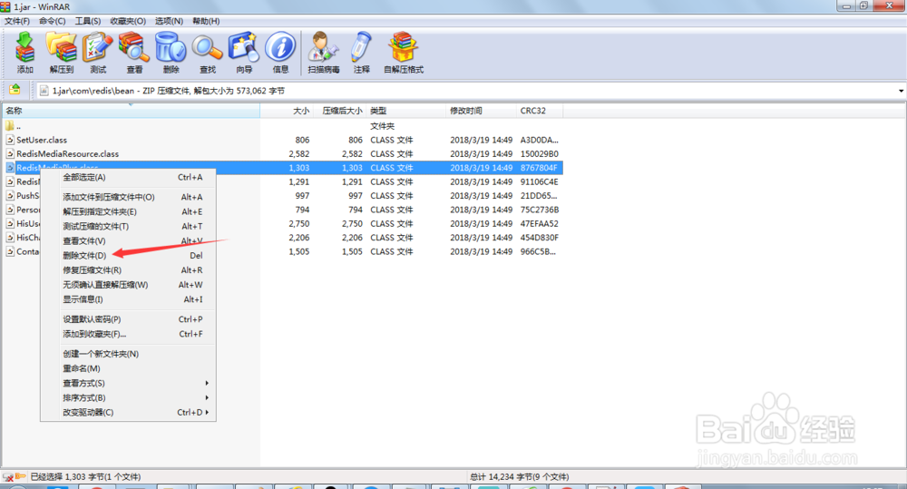Sort by the 压缩后大小 column header
Image resolution: width=907 pixels, height=489 pixels.
340,111
